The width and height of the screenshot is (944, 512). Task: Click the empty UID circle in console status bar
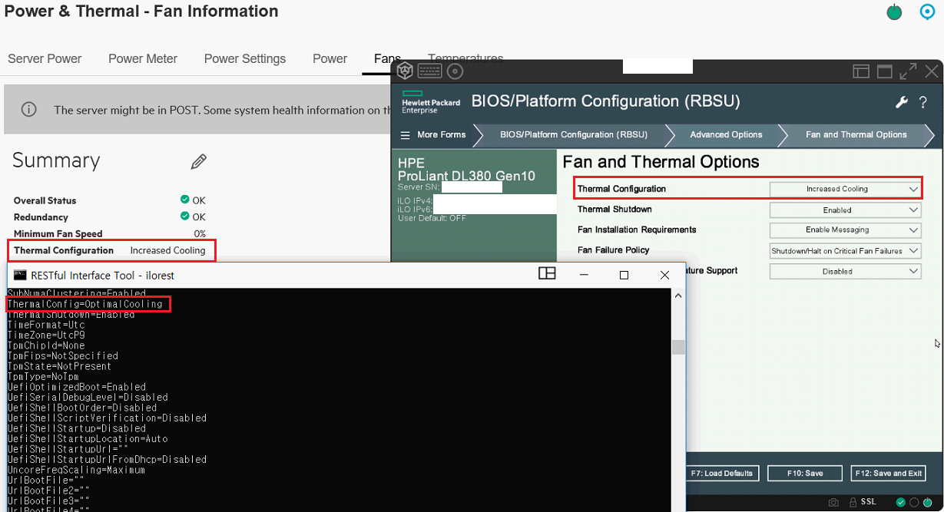pyautogui.click(x=915, y=503)
